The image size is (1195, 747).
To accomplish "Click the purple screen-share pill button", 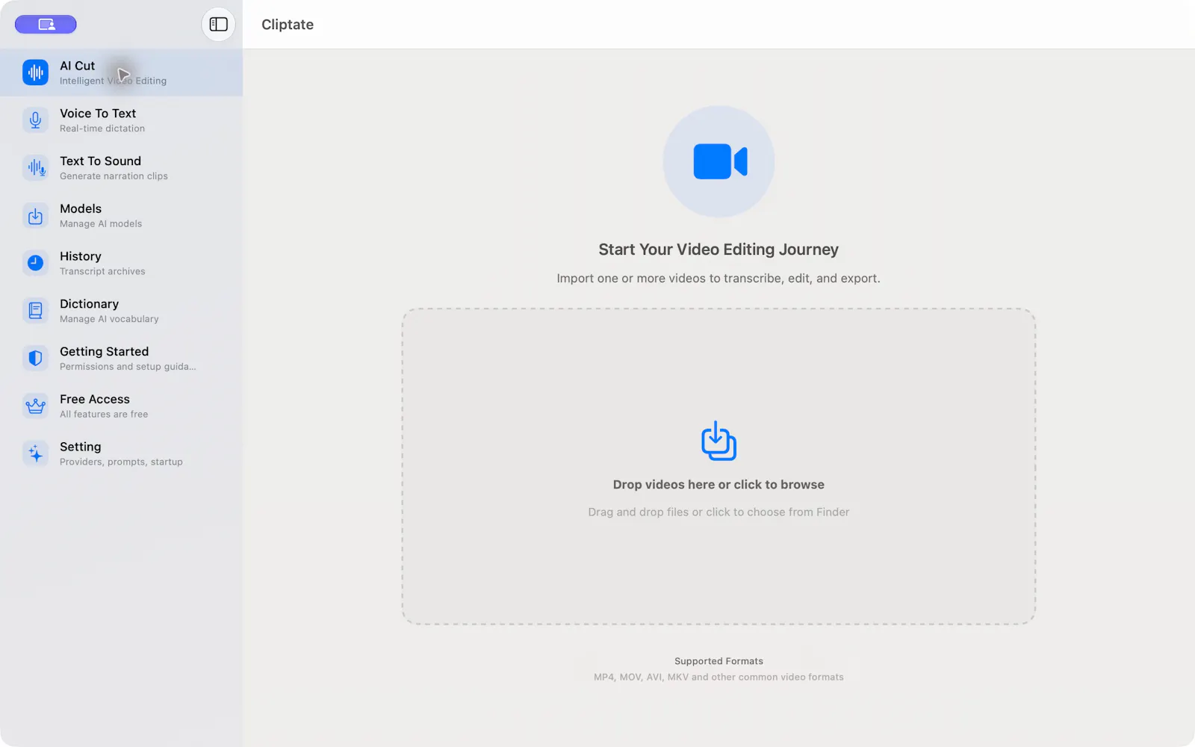I will [46, 25].
